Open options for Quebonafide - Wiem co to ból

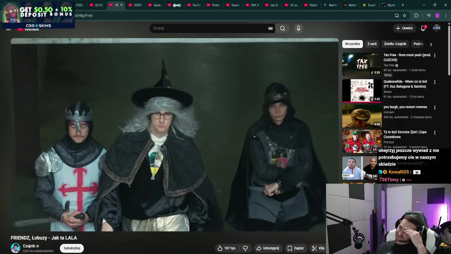434,82
